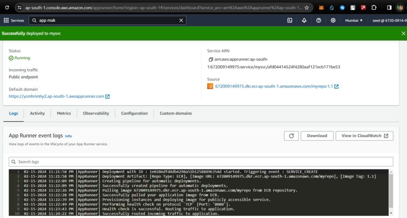Image resolution: width=407 pixels, height=218 pixels.
Task: Click View in CloudWatch button
Action: (x=364, y=135)
